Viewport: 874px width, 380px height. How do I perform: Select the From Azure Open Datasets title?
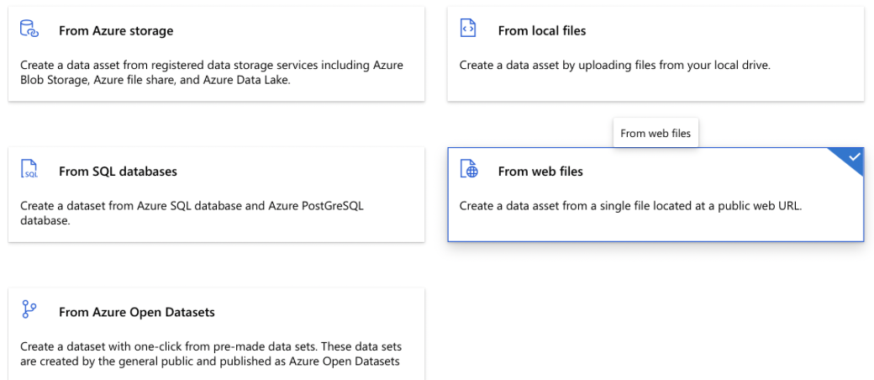click(137, 313)
